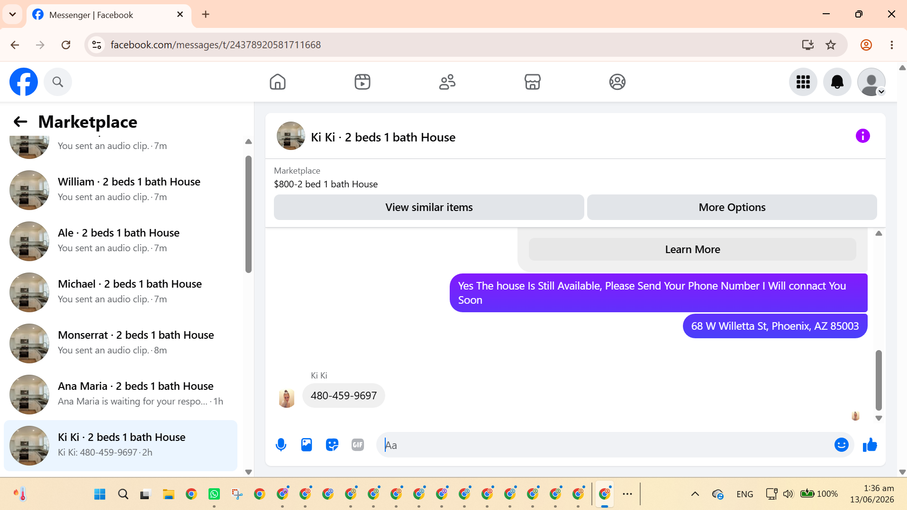907x510 pixels.
Task: Open Monserrat's 2 beds 1 bath chat
Action: tap(120, 343)
